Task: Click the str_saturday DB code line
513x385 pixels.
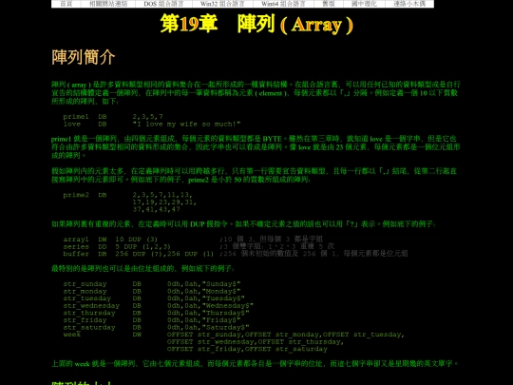Action: [156, 327]
